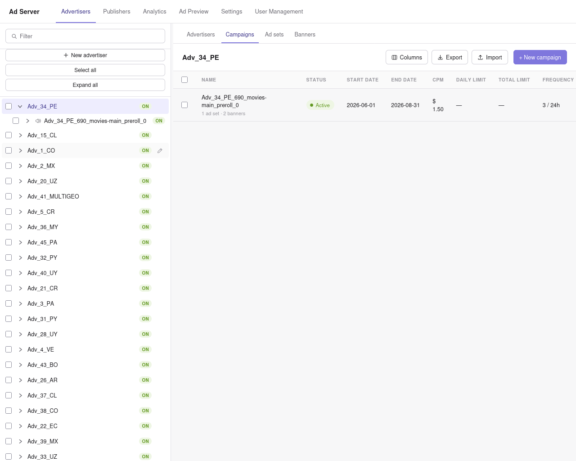
Task: Focus the Filter search field
Action: click(x=85, y=36)
